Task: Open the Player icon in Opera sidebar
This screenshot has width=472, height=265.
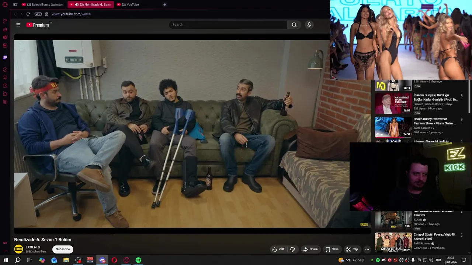Action: [5, 70]
